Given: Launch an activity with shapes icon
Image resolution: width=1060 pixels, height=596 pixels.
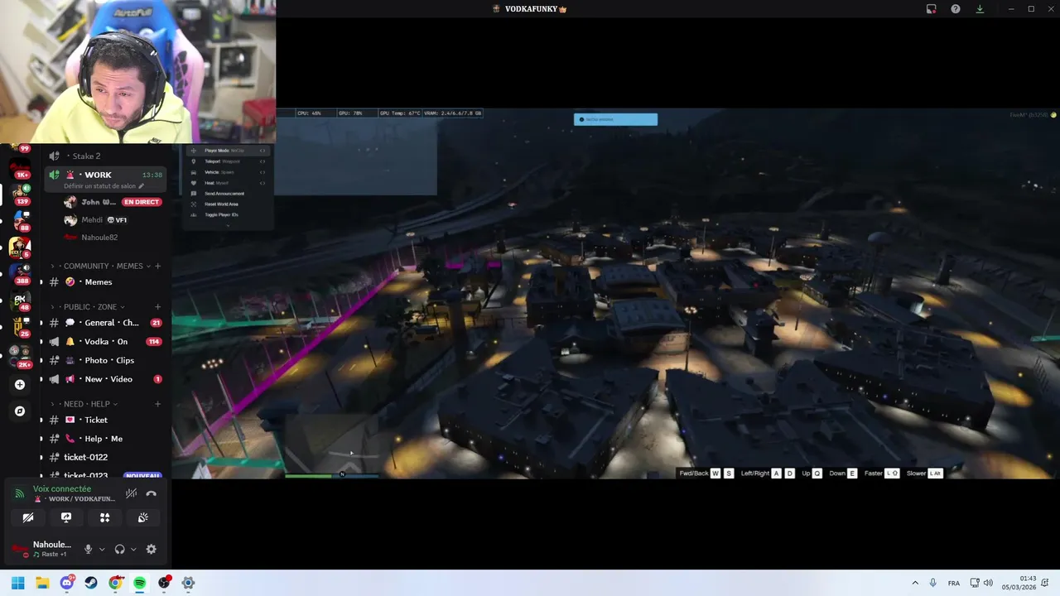Looking at the screenshot, I should tap(104, 517).
